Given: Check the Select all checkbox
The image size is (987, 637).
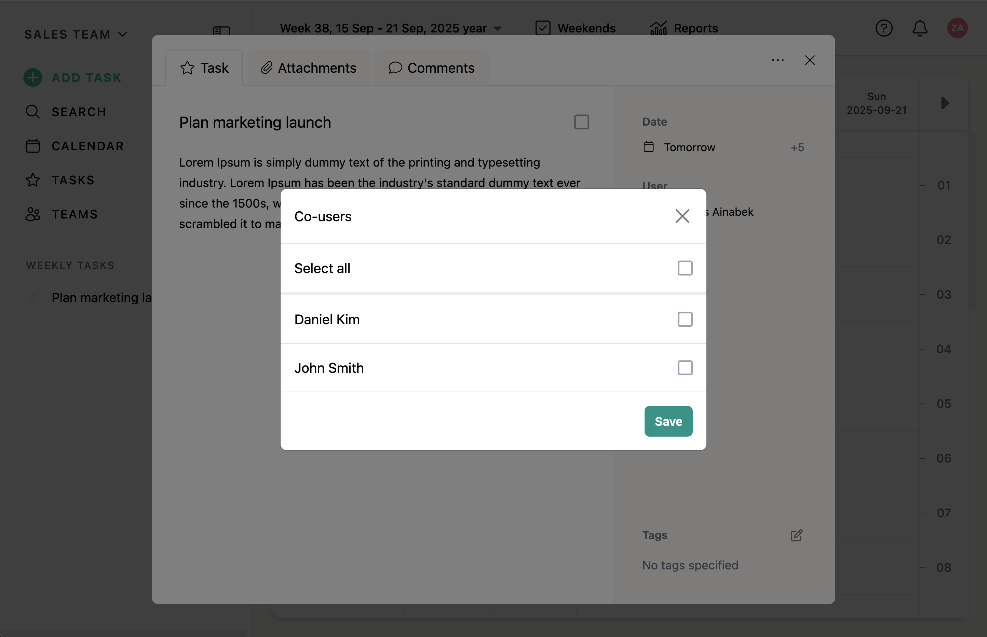Looking at the screenshot, I should tap(685, 268).
